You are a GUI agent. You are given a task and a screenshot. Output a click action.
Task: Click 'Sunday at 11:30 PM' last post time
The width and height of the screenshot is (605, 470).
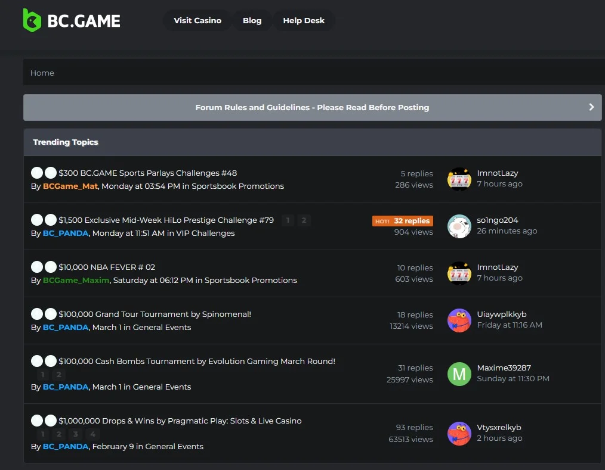pos(513,378)
